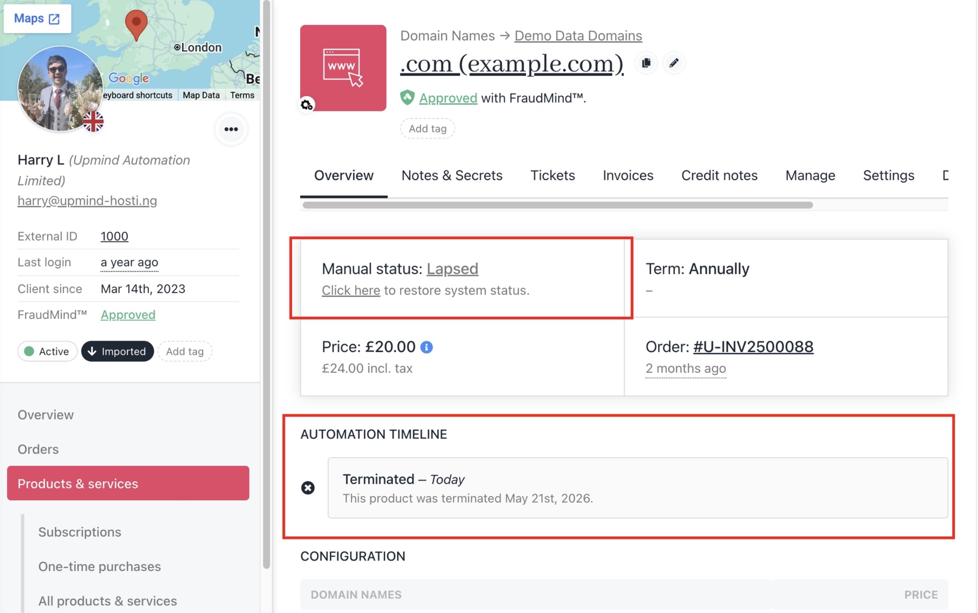Click the copy icon beside example.com title
978x613 pixels.
(x=646, y=63)
